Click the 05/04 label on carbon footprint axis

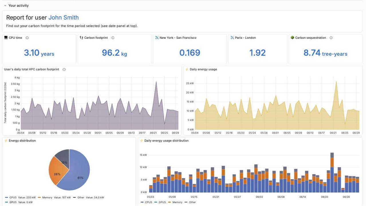(x=21, y=133)
